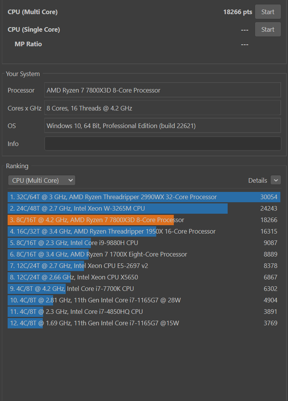Select the Intel Core i7-7700K ranking row
Viewport: 288px width, 401px height.
pos(144,289)
